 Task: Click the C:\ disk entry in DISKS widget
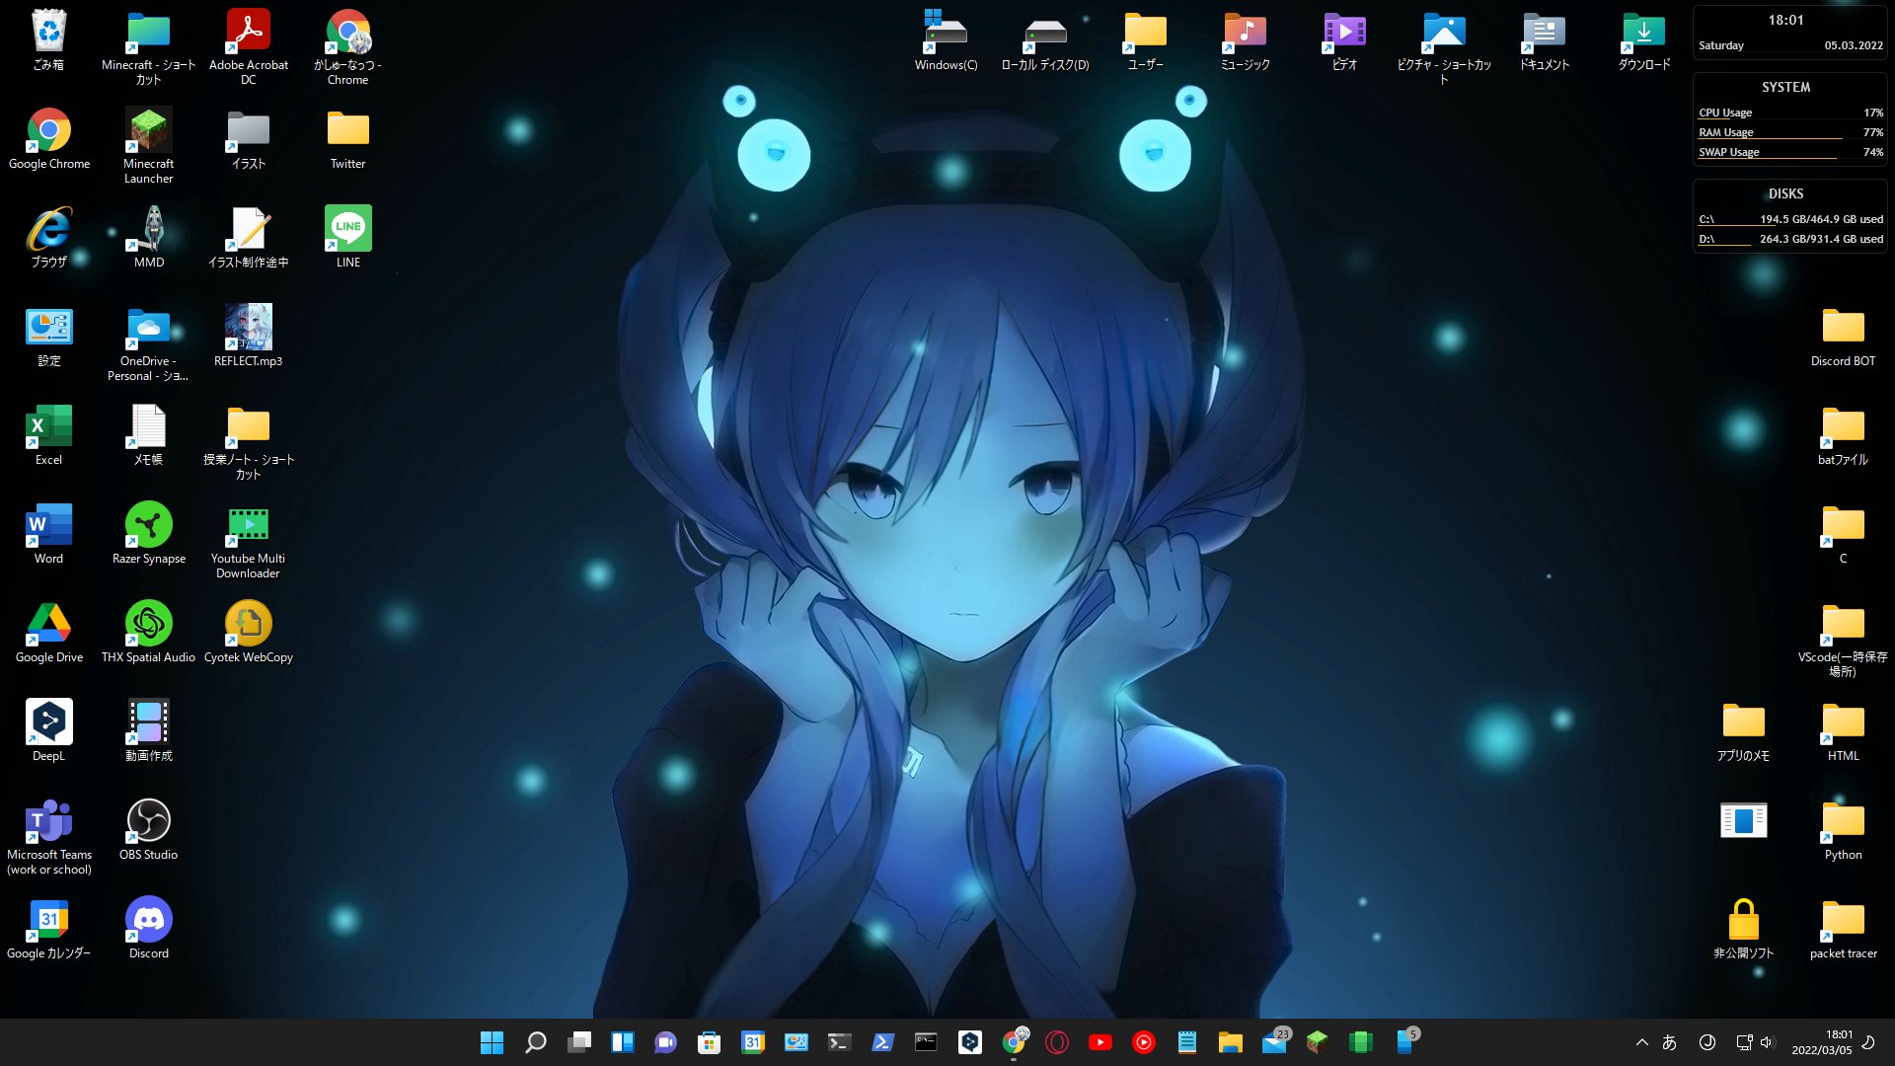pyautogui.click(x=1790, y=219)
